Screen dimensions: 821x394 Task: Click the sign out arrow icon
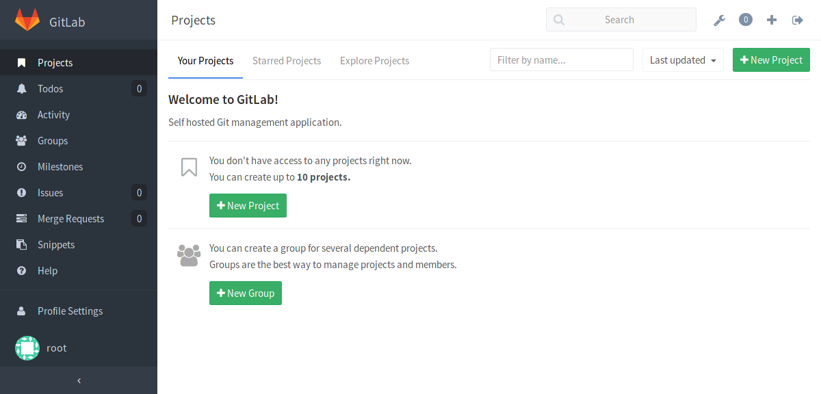coord(798,20)
